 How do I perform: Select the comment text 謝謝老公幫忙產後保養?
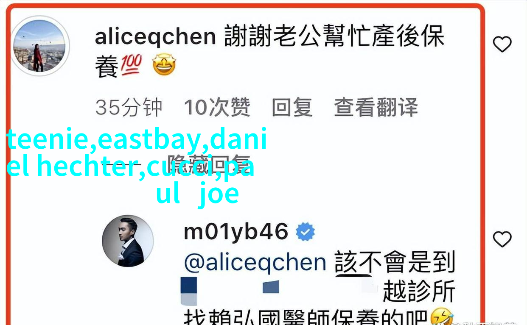(270, 52)
